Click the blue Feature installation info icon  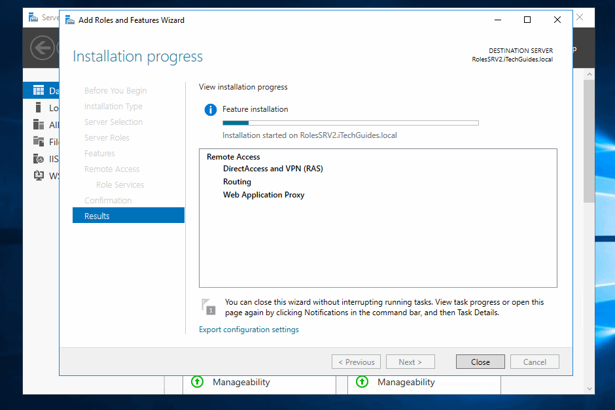pyautogui.click(x=210, y=109)
